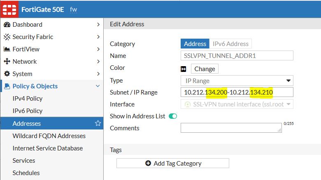321x180 pixels.
Task: Expand the Dashboard menu chevron
Action: pos(98,25)
